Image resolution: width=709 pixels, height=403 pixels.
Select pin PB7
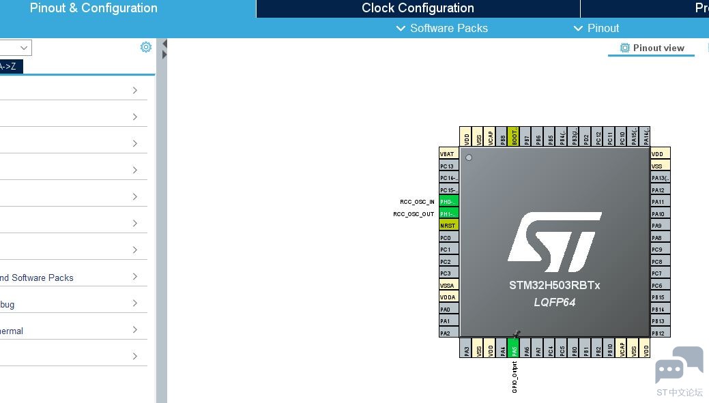point(526,136)
